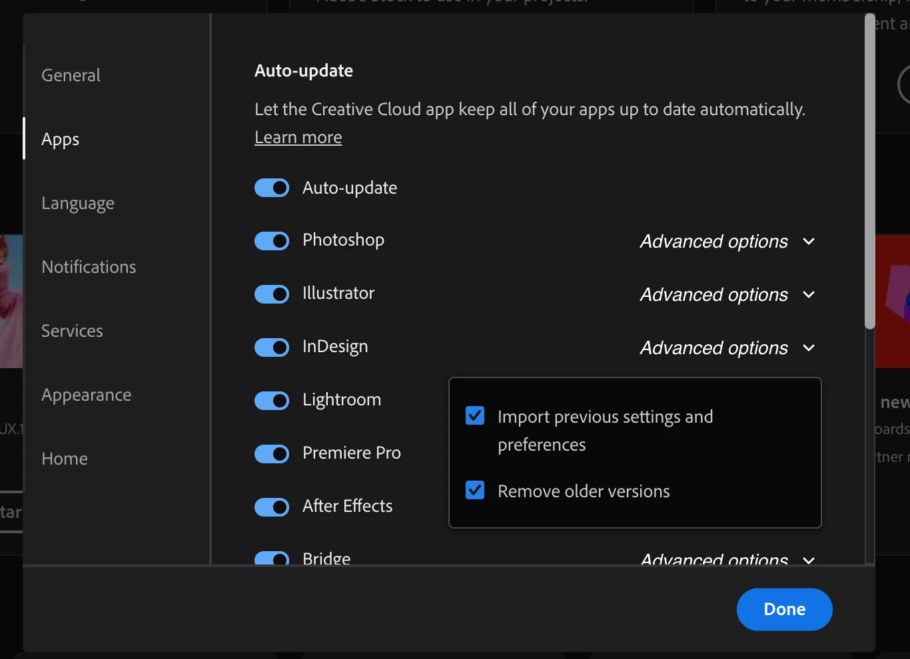Switch to Language settings

tap(78, 203)
